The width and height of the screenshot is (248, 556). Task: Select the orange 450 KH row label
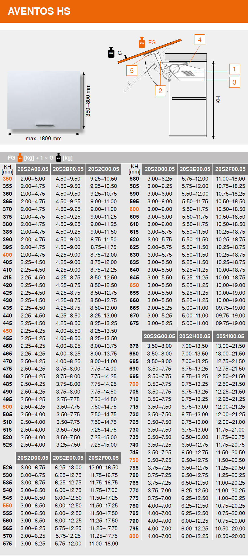click(7, 331)
